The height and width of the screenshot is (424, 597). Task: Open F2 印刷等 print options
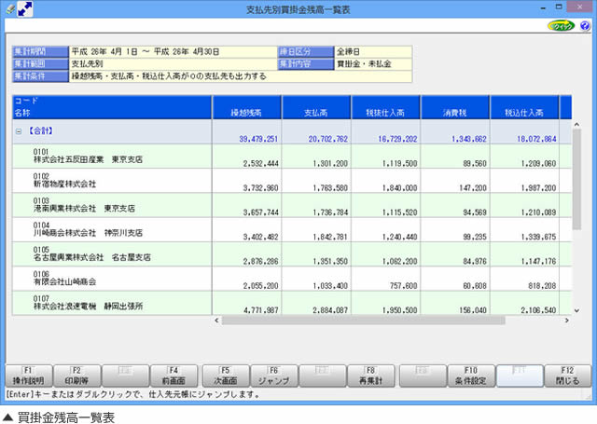coord(76,376)
